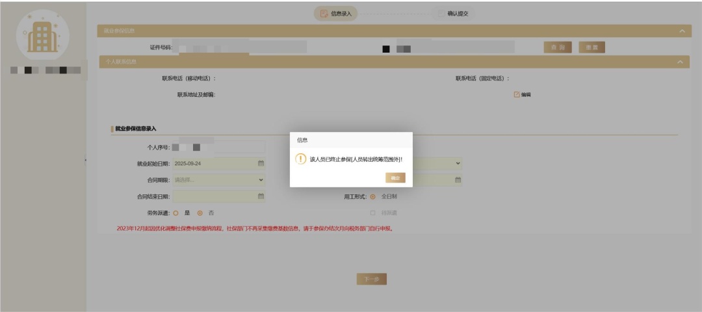Open calendar picker for 合同结束日期
702x312 pixels.
261,196
